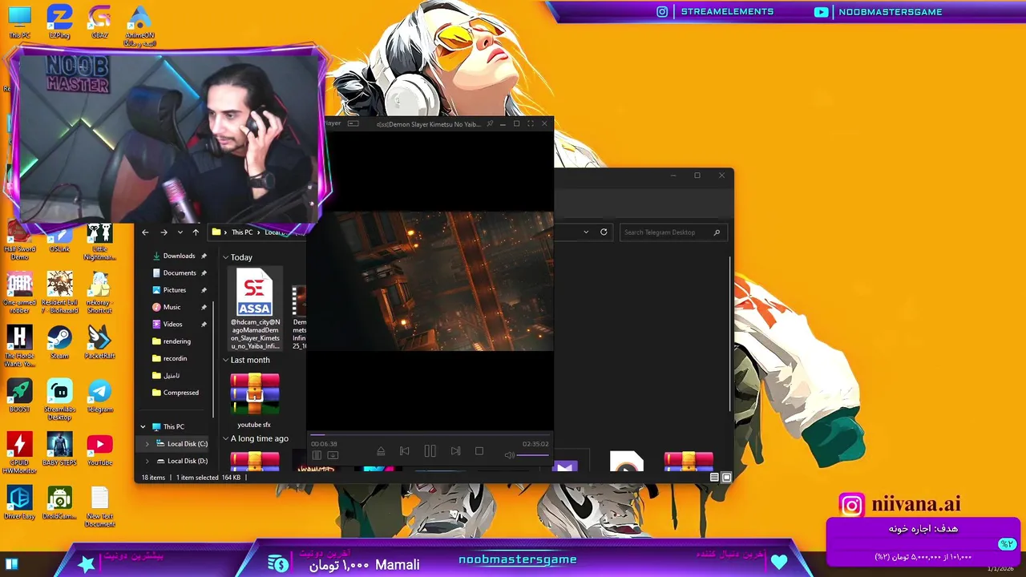This screenshot has width=1026, height=577.
Task: Open Resident Evil 7 Biohazard shortcut
Action: [59, 293]
